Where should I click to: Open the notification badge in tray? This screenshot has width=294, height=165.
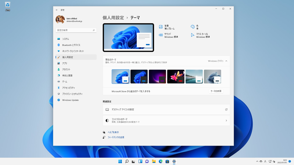click(x=290, y=161)
